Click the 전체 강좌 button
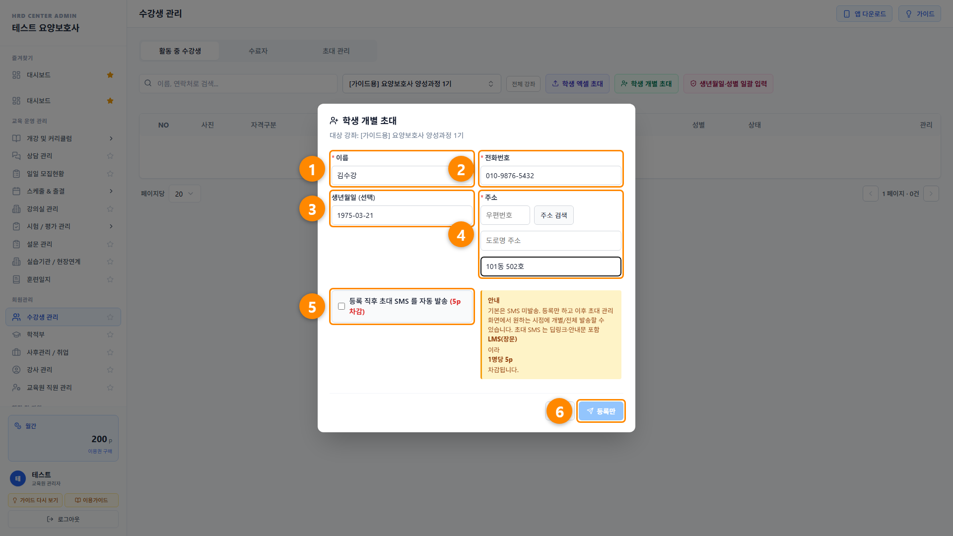This screenshot has width=953, height=536. [x=523, y=84]
